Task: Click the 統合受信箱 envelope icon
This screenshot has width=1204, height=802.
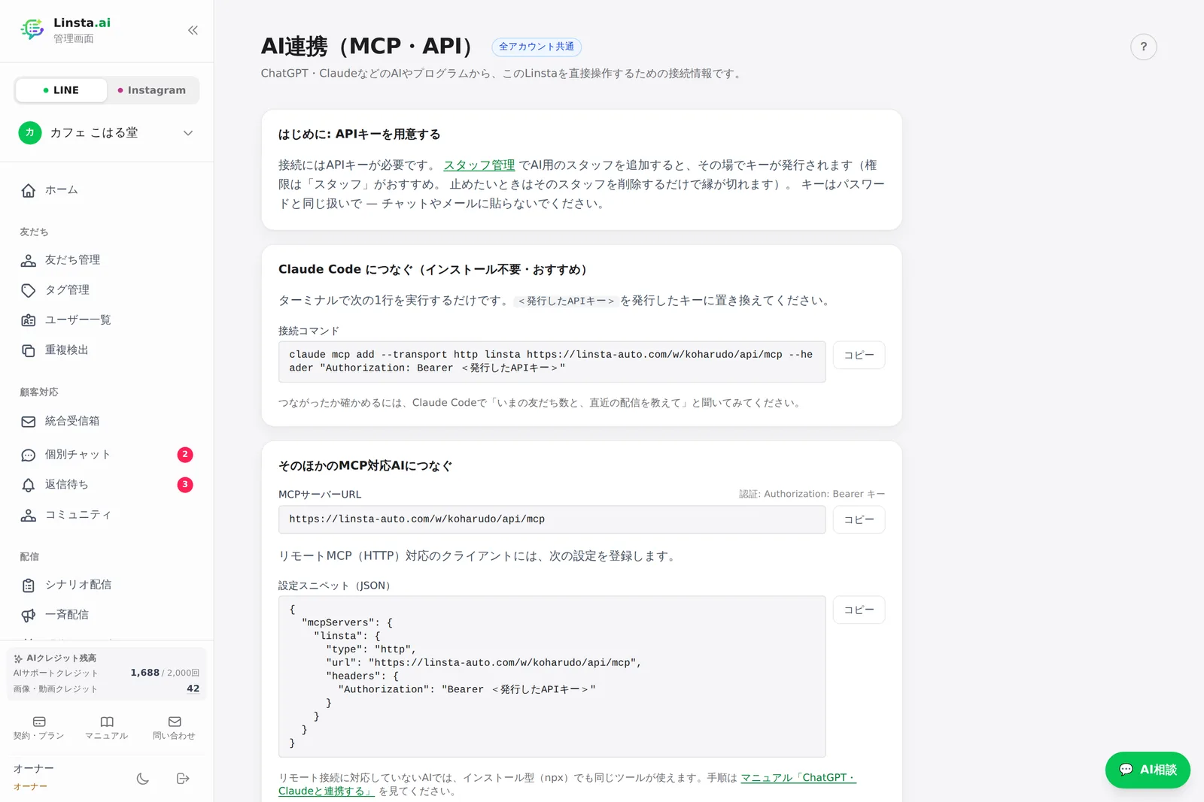Action: [x=29, y=422]
